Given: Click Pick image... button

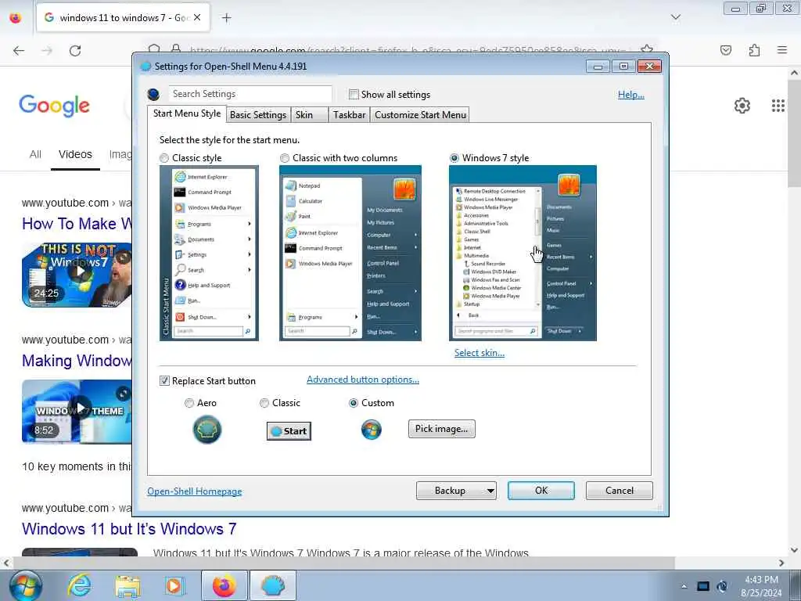Looking at the screenshot, I should coord(441,429).
